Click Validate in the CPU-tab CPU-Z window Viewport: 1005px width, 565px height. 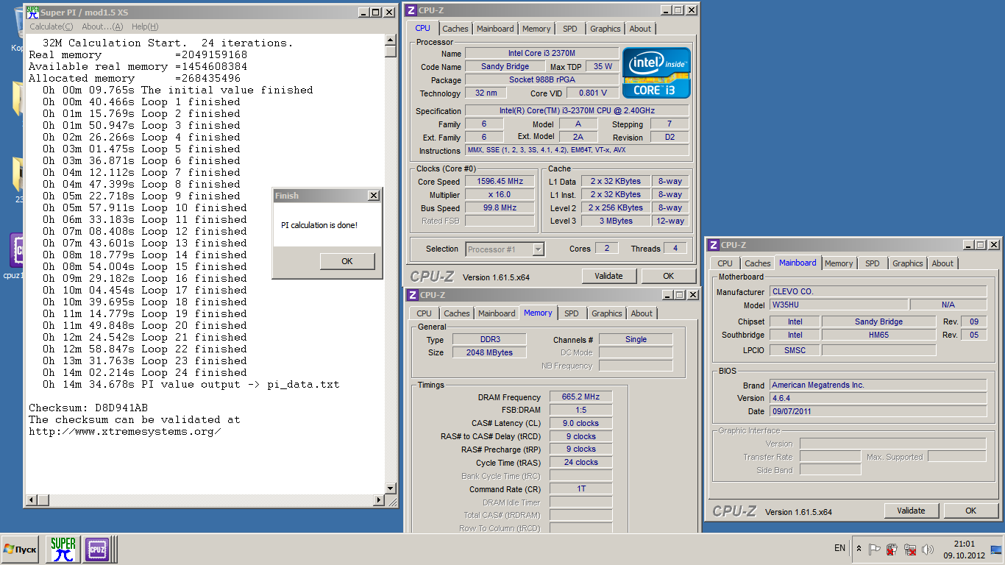point(608,276)
